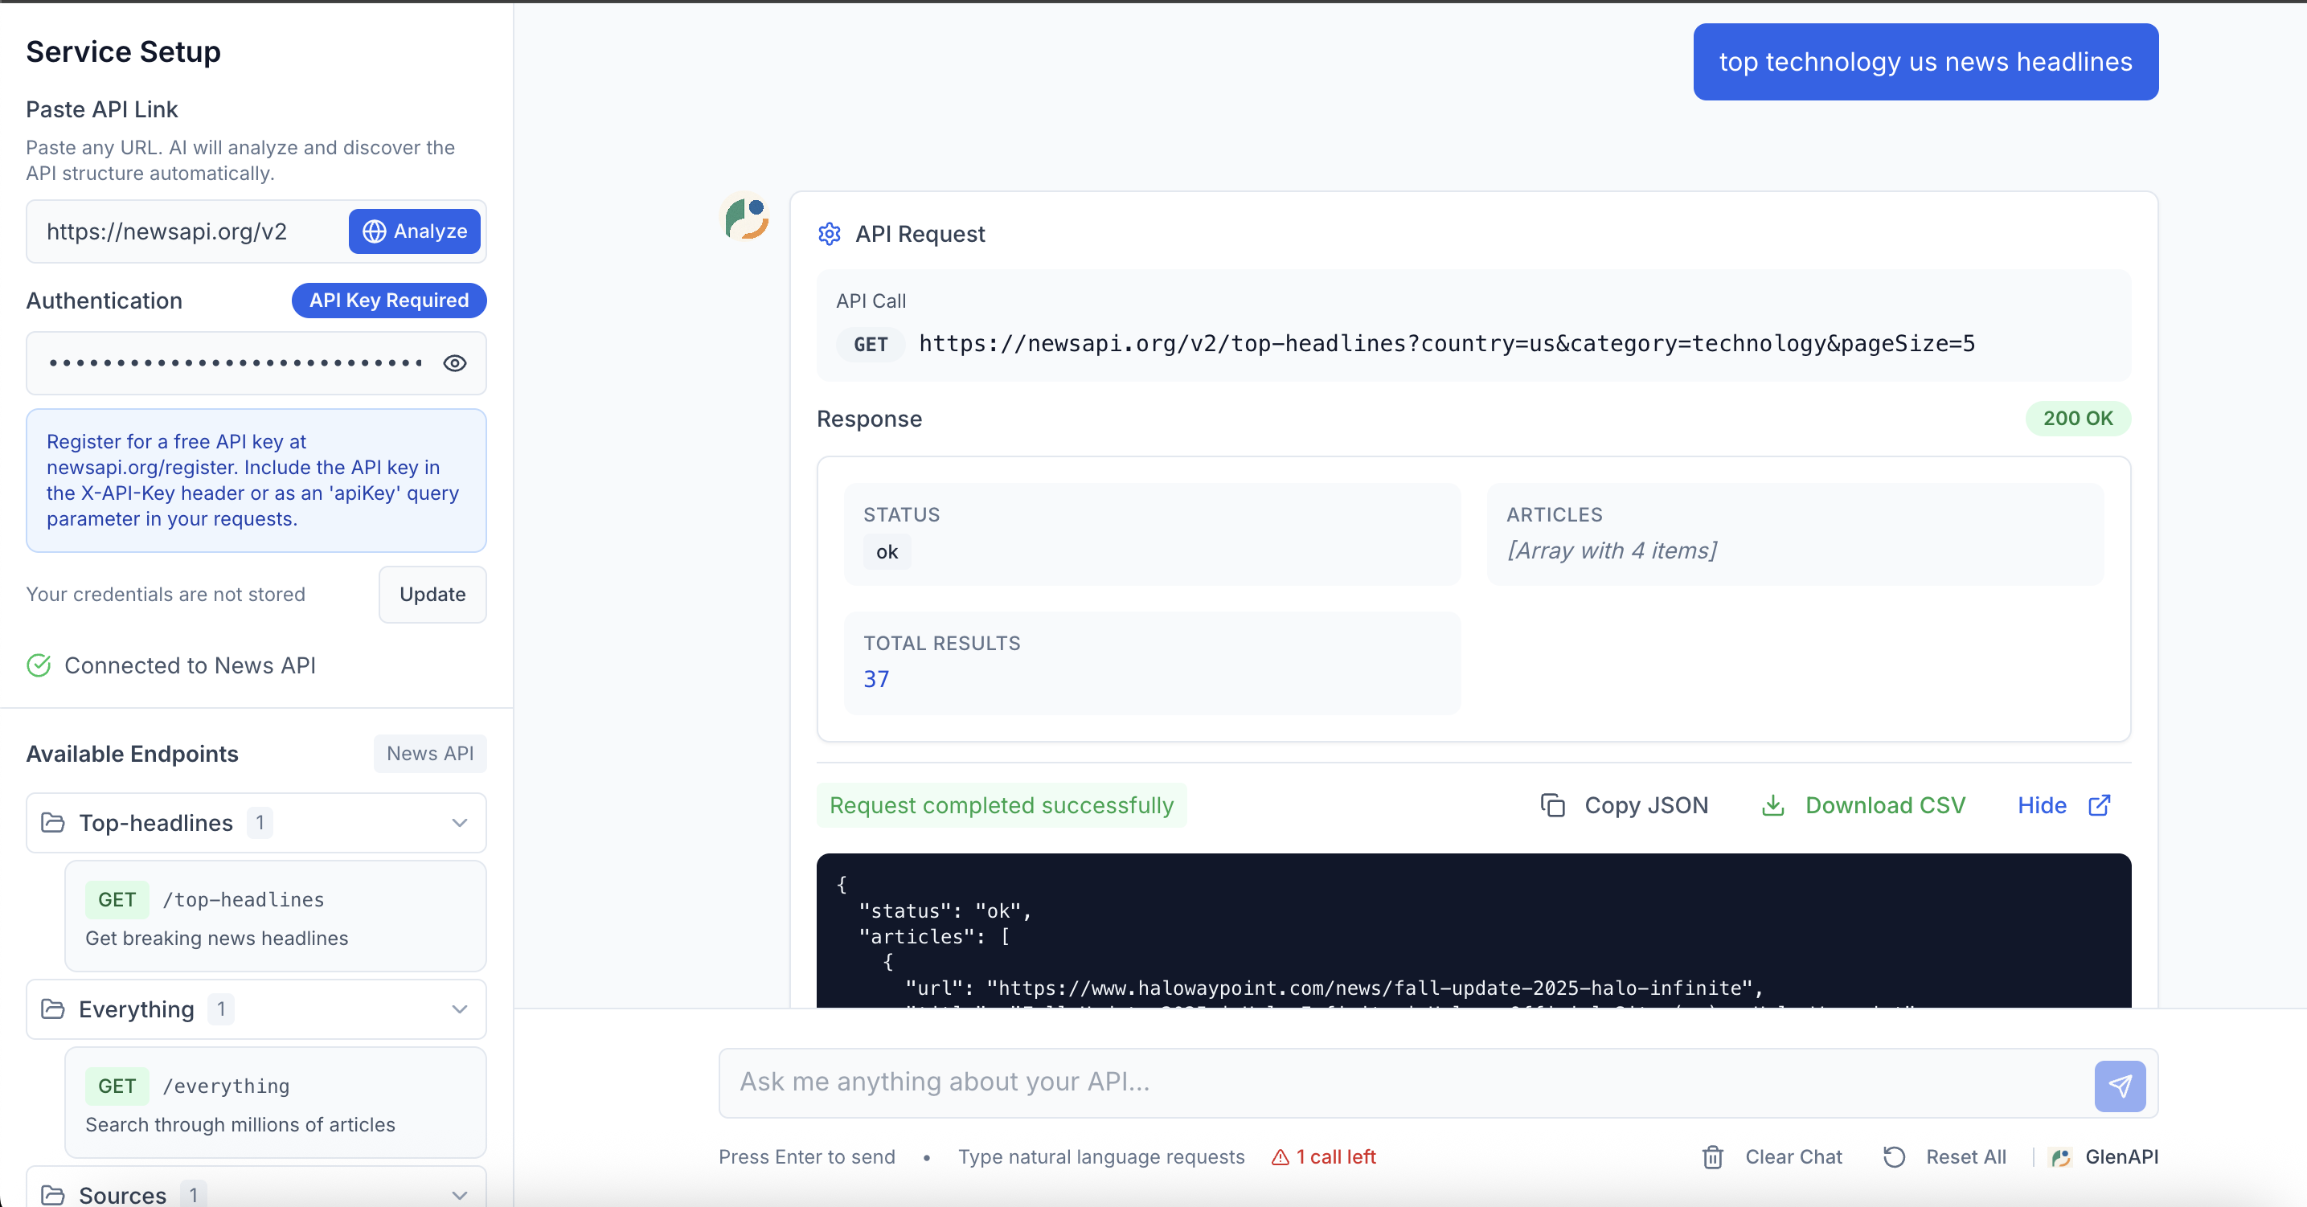Click the masked API key field
This screenshot has height=1207, width=2307.
[x=235, y=362]
